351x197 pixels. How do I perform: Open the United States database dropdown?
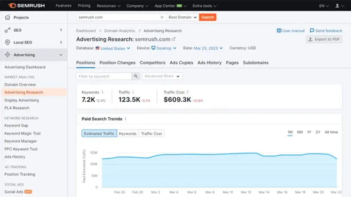coord(115,48)
